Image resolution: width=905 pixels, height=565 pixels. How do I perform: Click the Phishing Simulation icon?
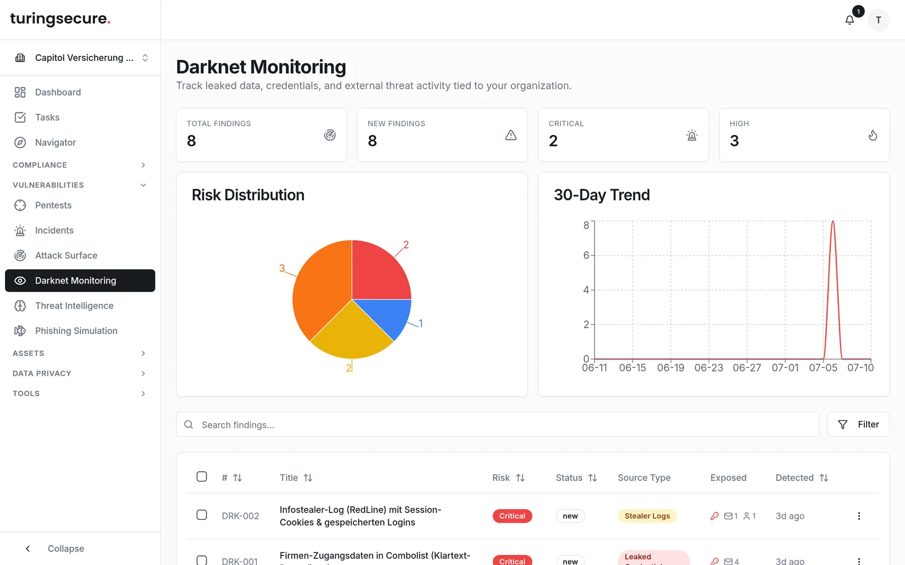pos(20,331)
